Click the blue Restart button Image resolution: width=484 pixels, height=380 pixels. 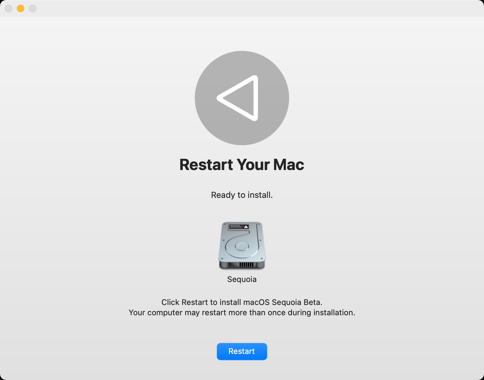(x=242, y=351)
